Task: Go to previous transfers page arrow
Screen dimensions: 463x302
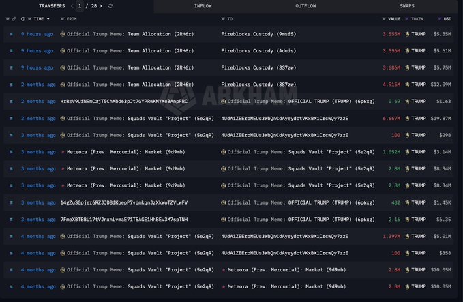Action: [x=72, y=6]
